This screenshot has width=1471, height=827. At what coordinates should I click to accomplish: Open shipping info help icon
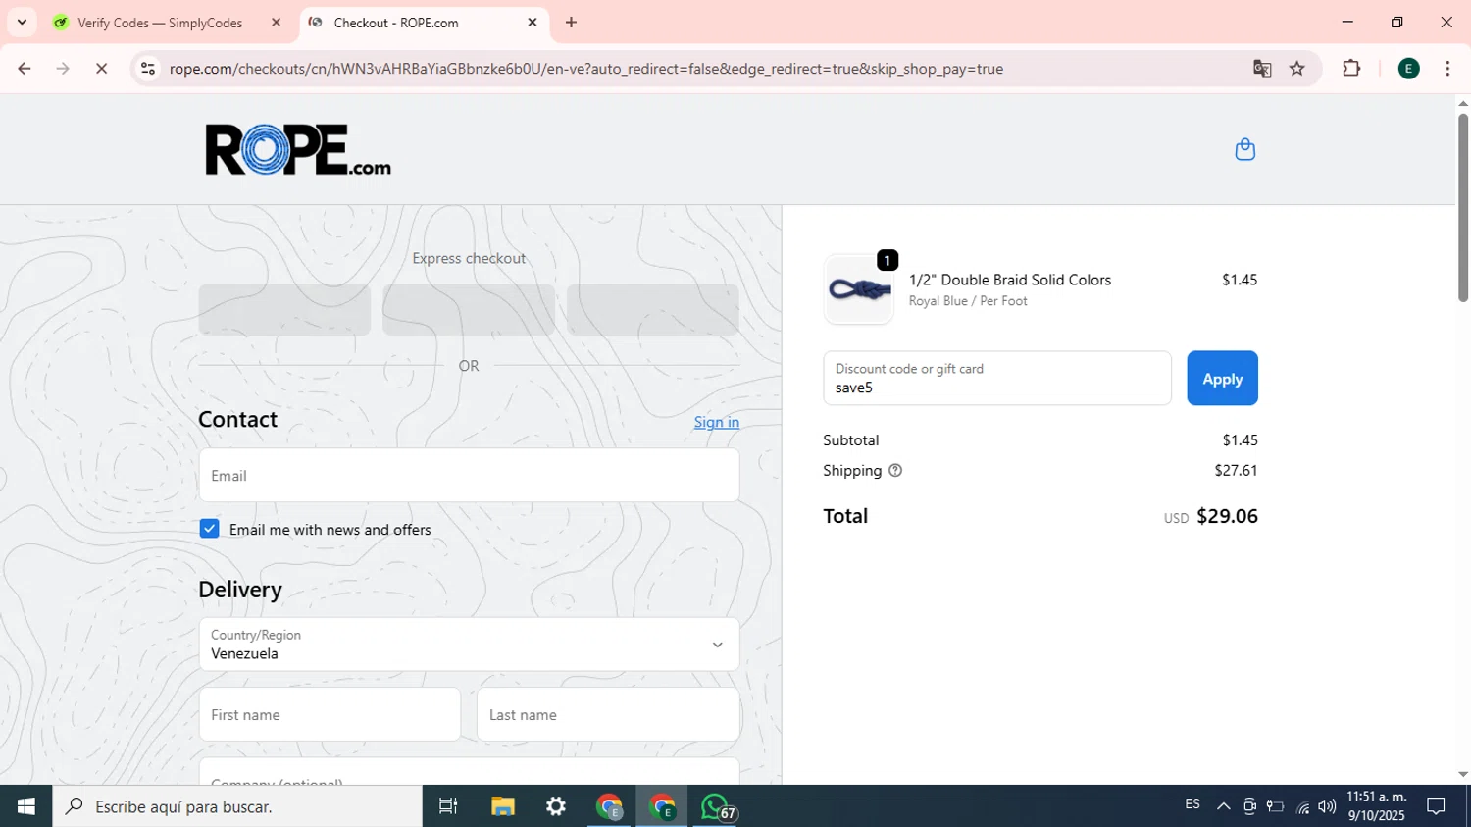pyautogui.click(x=894, y=471)
